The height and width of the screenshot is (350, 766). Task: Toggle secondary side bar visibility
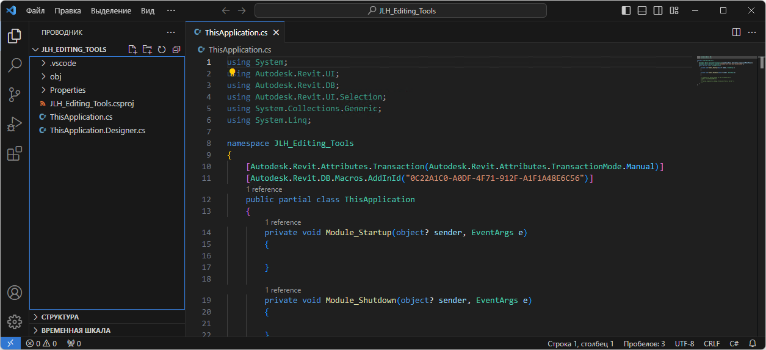pyautogui.click(x=658, y=10)
